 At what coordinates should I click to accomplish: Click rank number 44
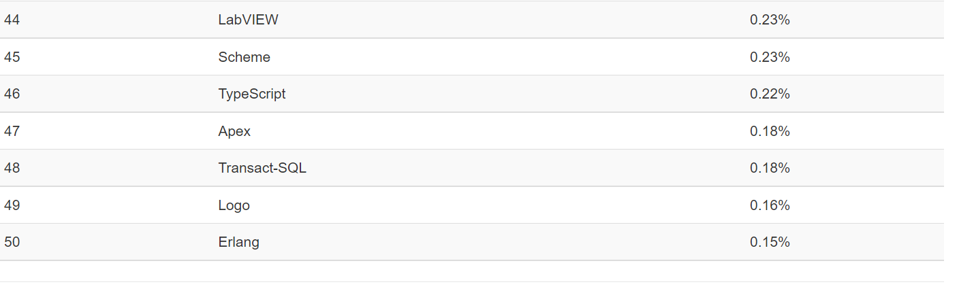coord(12,20)
